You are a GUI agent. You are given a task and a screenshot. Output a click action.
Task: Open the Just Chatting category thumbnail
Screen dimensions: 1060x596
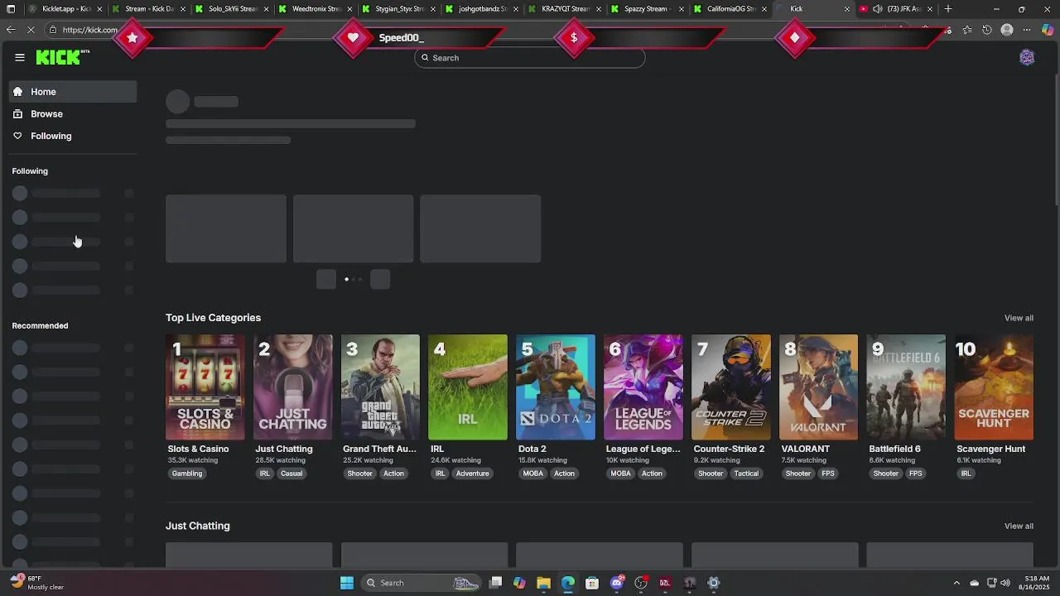(x=293, y=387)
